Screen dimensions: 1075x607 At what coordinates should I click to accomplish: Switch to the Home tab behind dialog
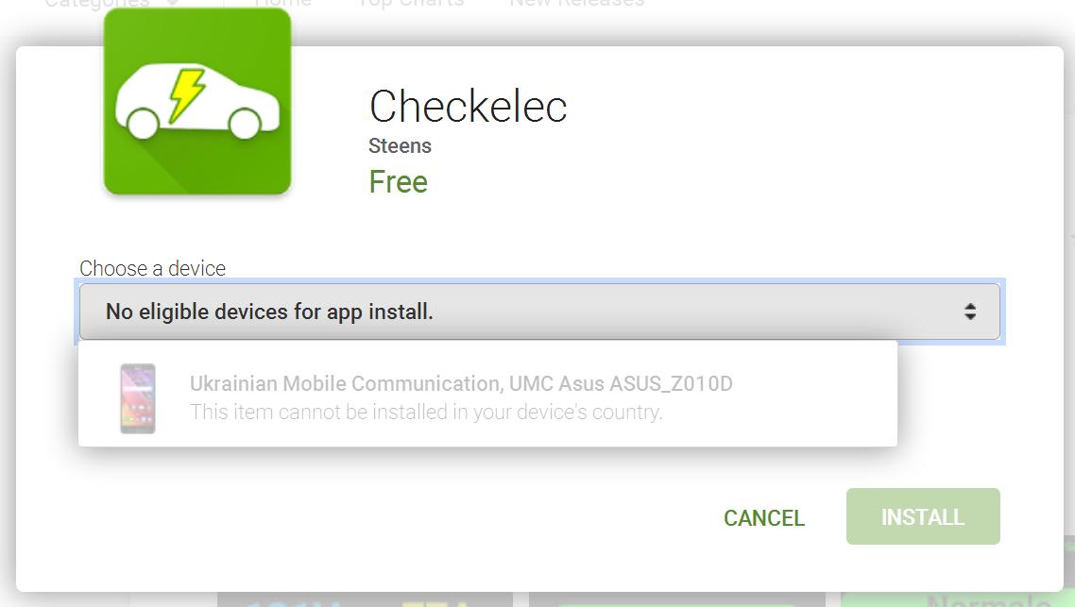282,3
